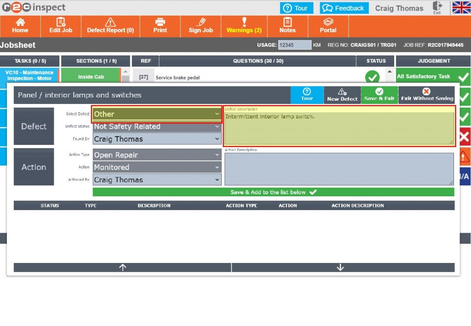Click inside the Action Description box
Viewport: 471px width, 326px height.
338,169
